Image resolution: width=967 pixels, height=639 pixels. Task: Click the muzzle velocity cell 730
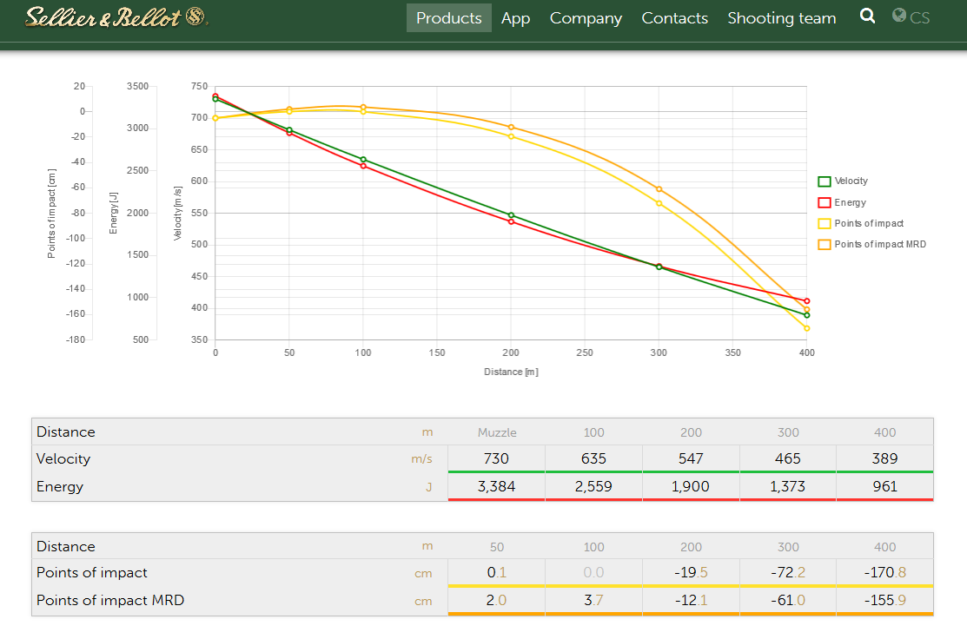point(496,458)
